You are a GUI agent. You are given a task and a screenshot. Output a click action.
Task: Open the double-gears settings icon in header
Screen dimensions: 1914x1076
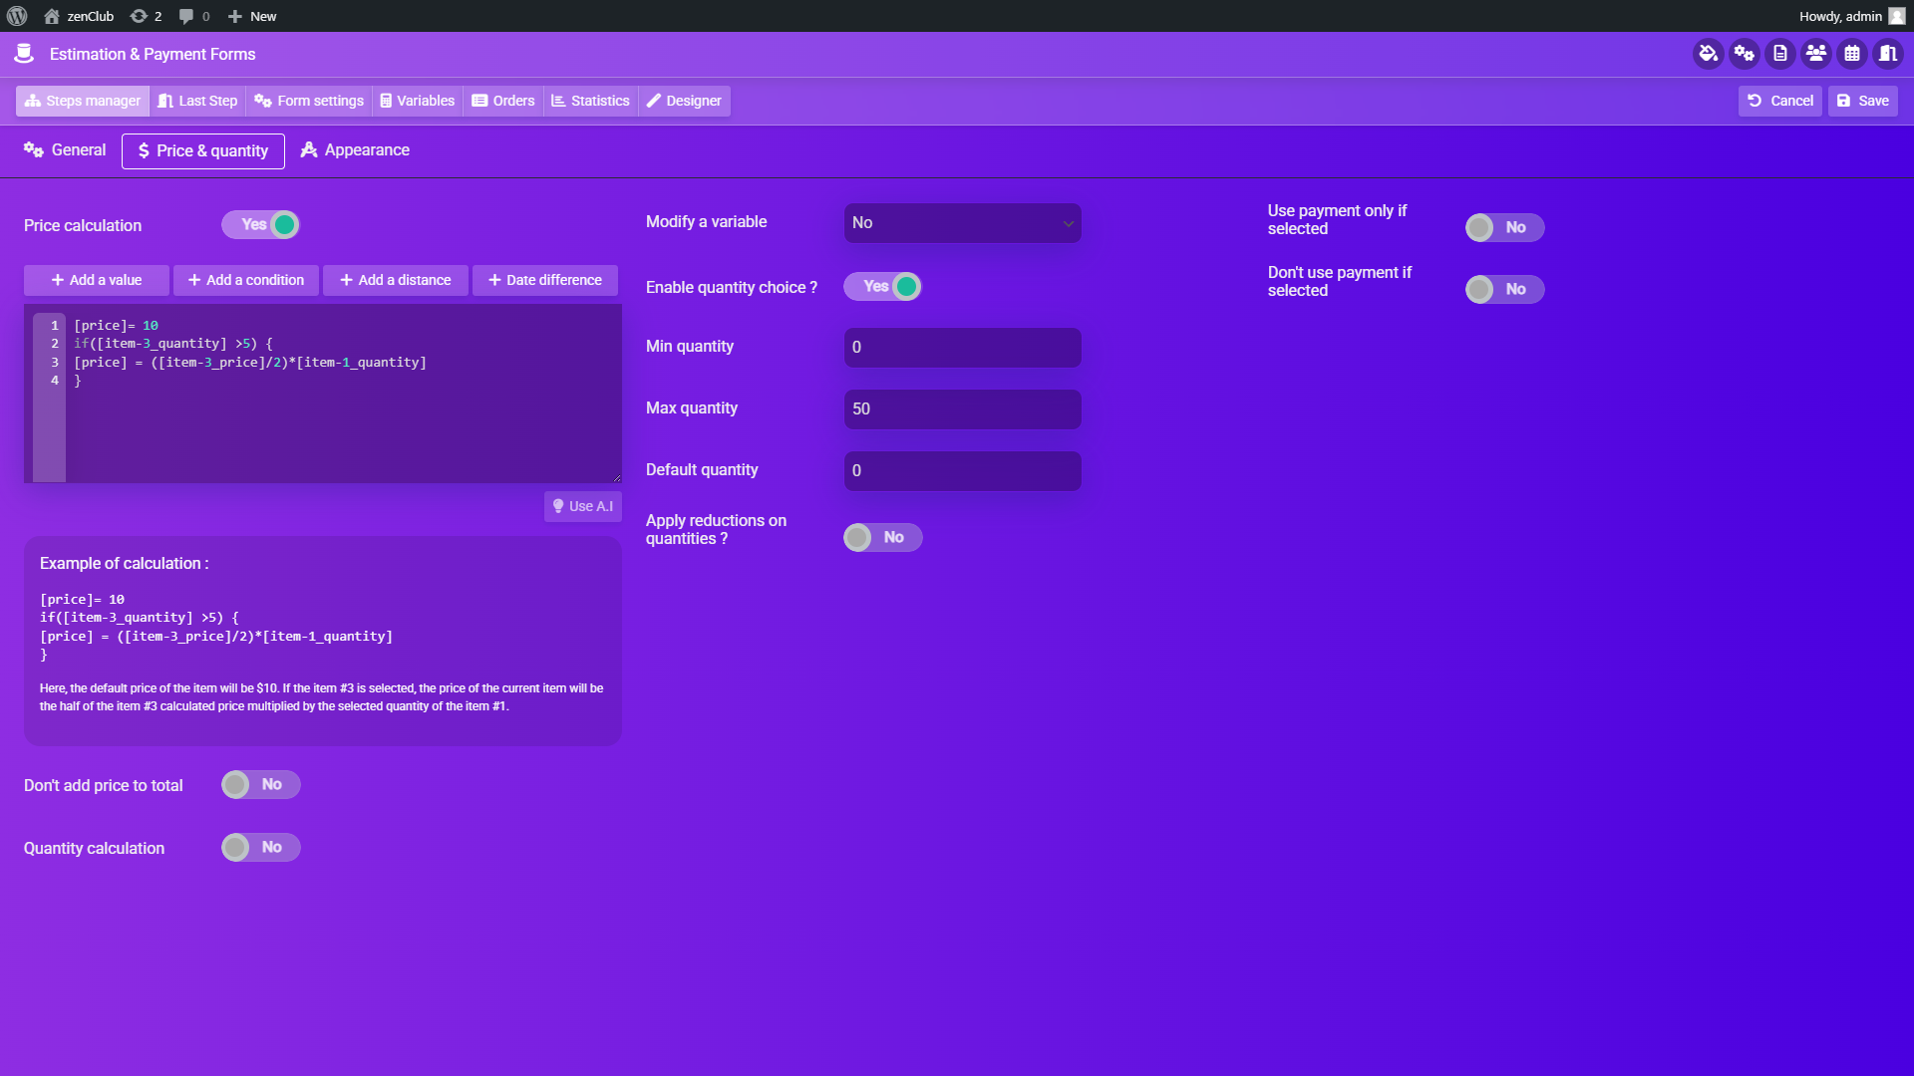point(1745,54)
